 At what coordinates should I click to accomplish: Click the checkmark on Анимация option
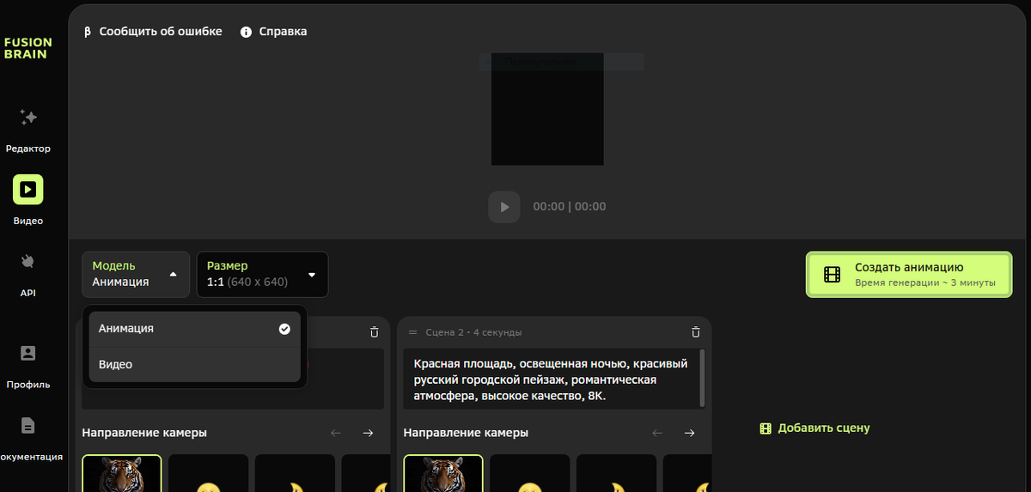click(284, 329)
